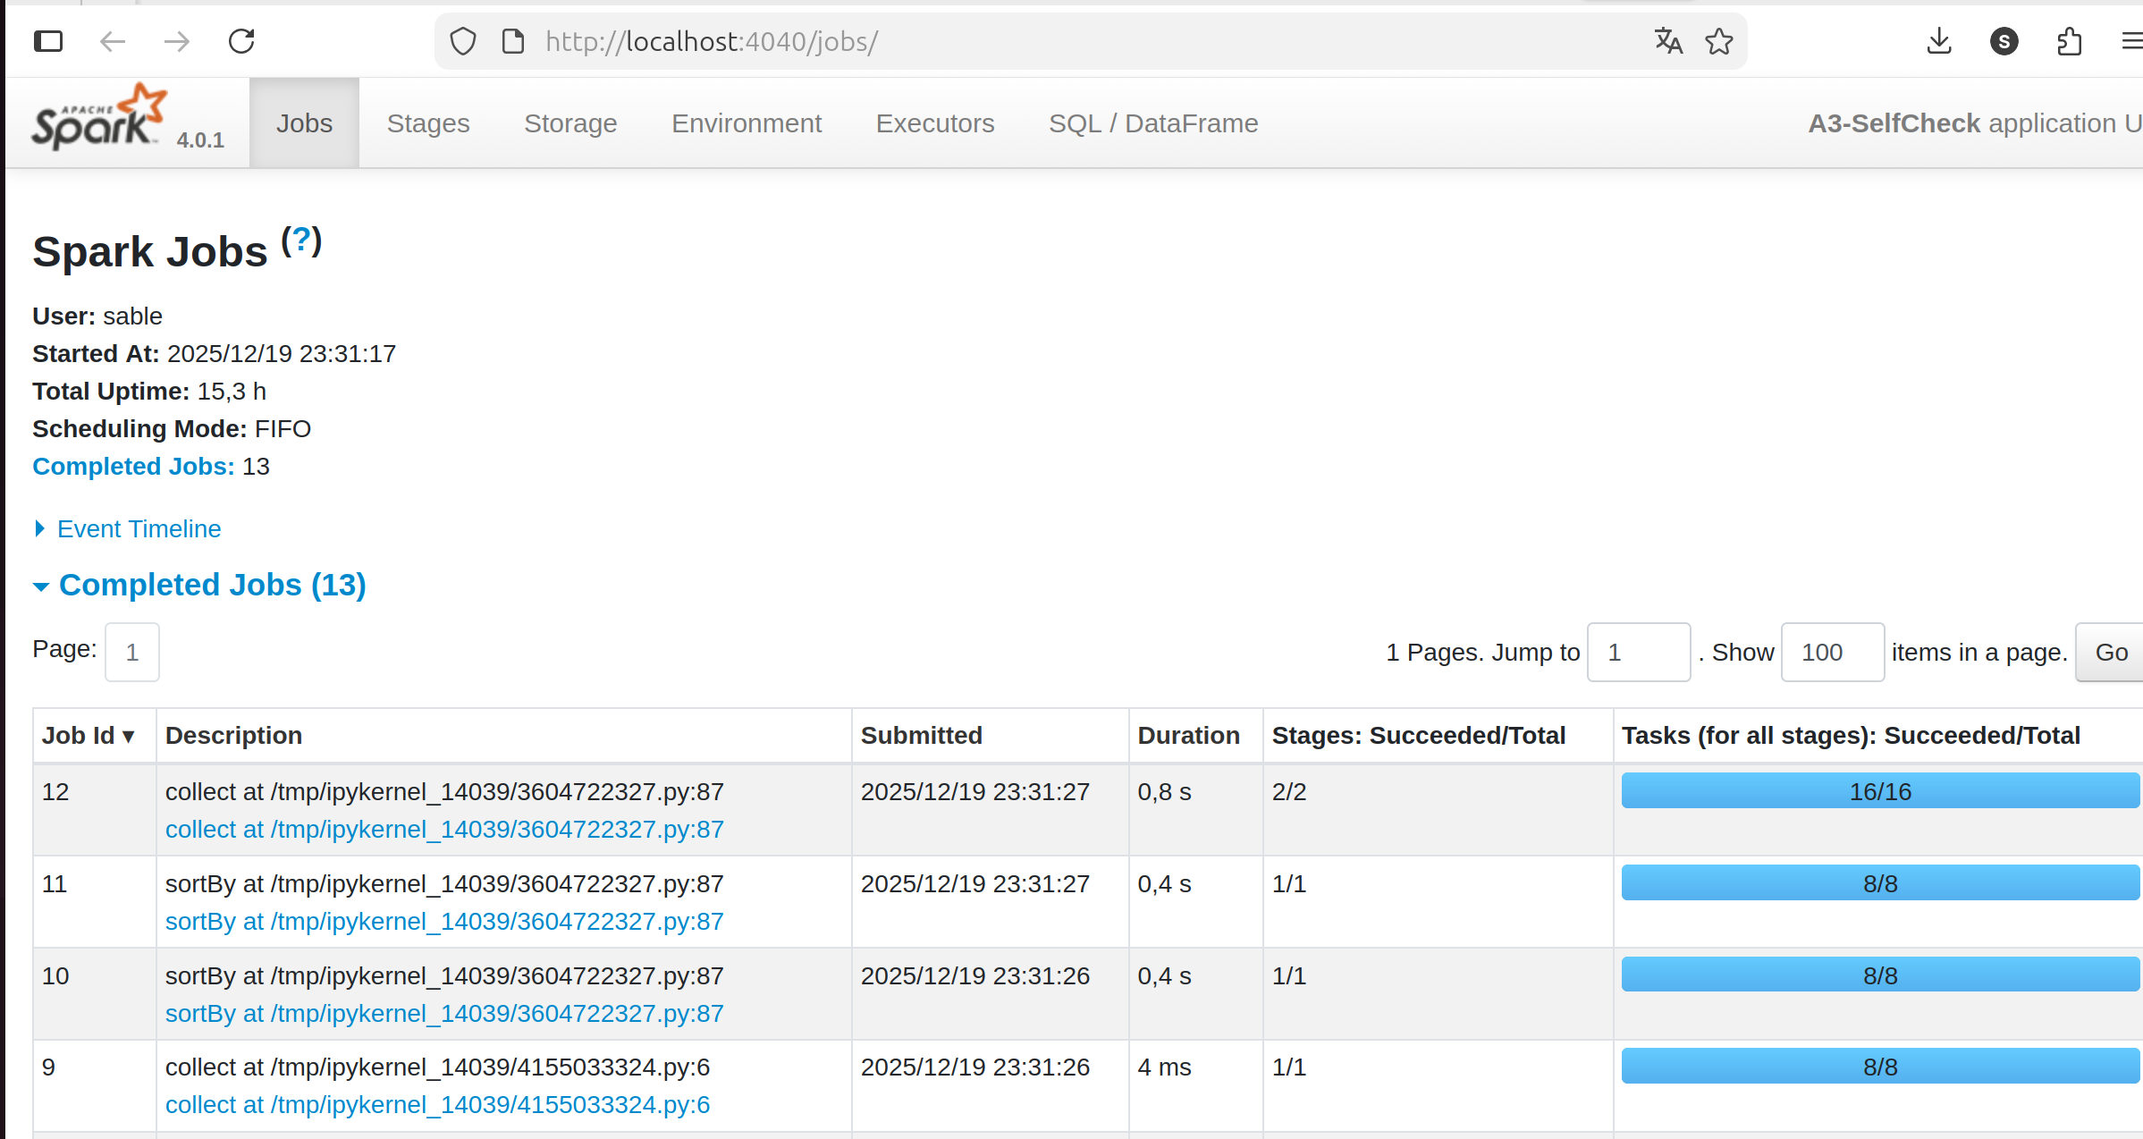Open job 11's sortBy description link
Screen dimensions: 2143x1139
tap(444, 922)
